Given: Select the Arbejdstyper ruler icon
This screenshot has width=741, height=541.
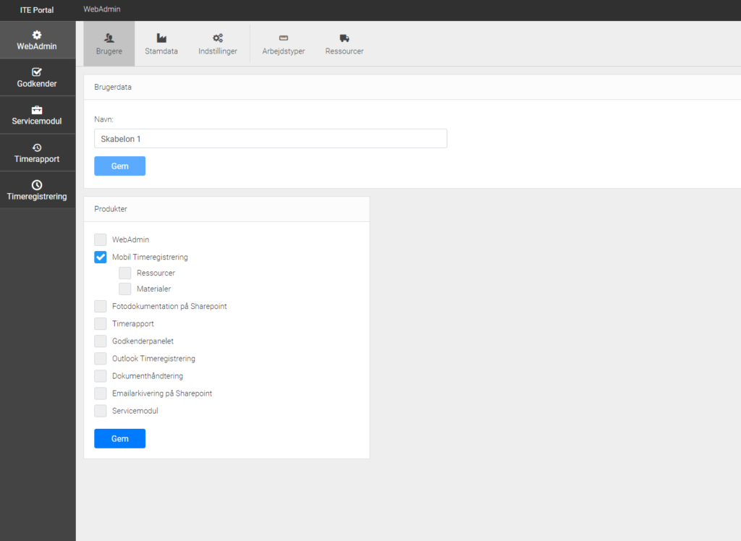Looking at the screenshot, I should coord(284,38).
